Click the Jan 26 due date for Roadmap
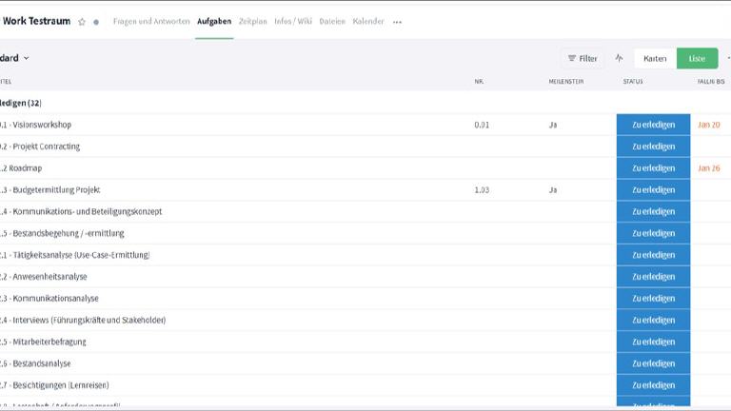The image size is (731, 411). 708,168
